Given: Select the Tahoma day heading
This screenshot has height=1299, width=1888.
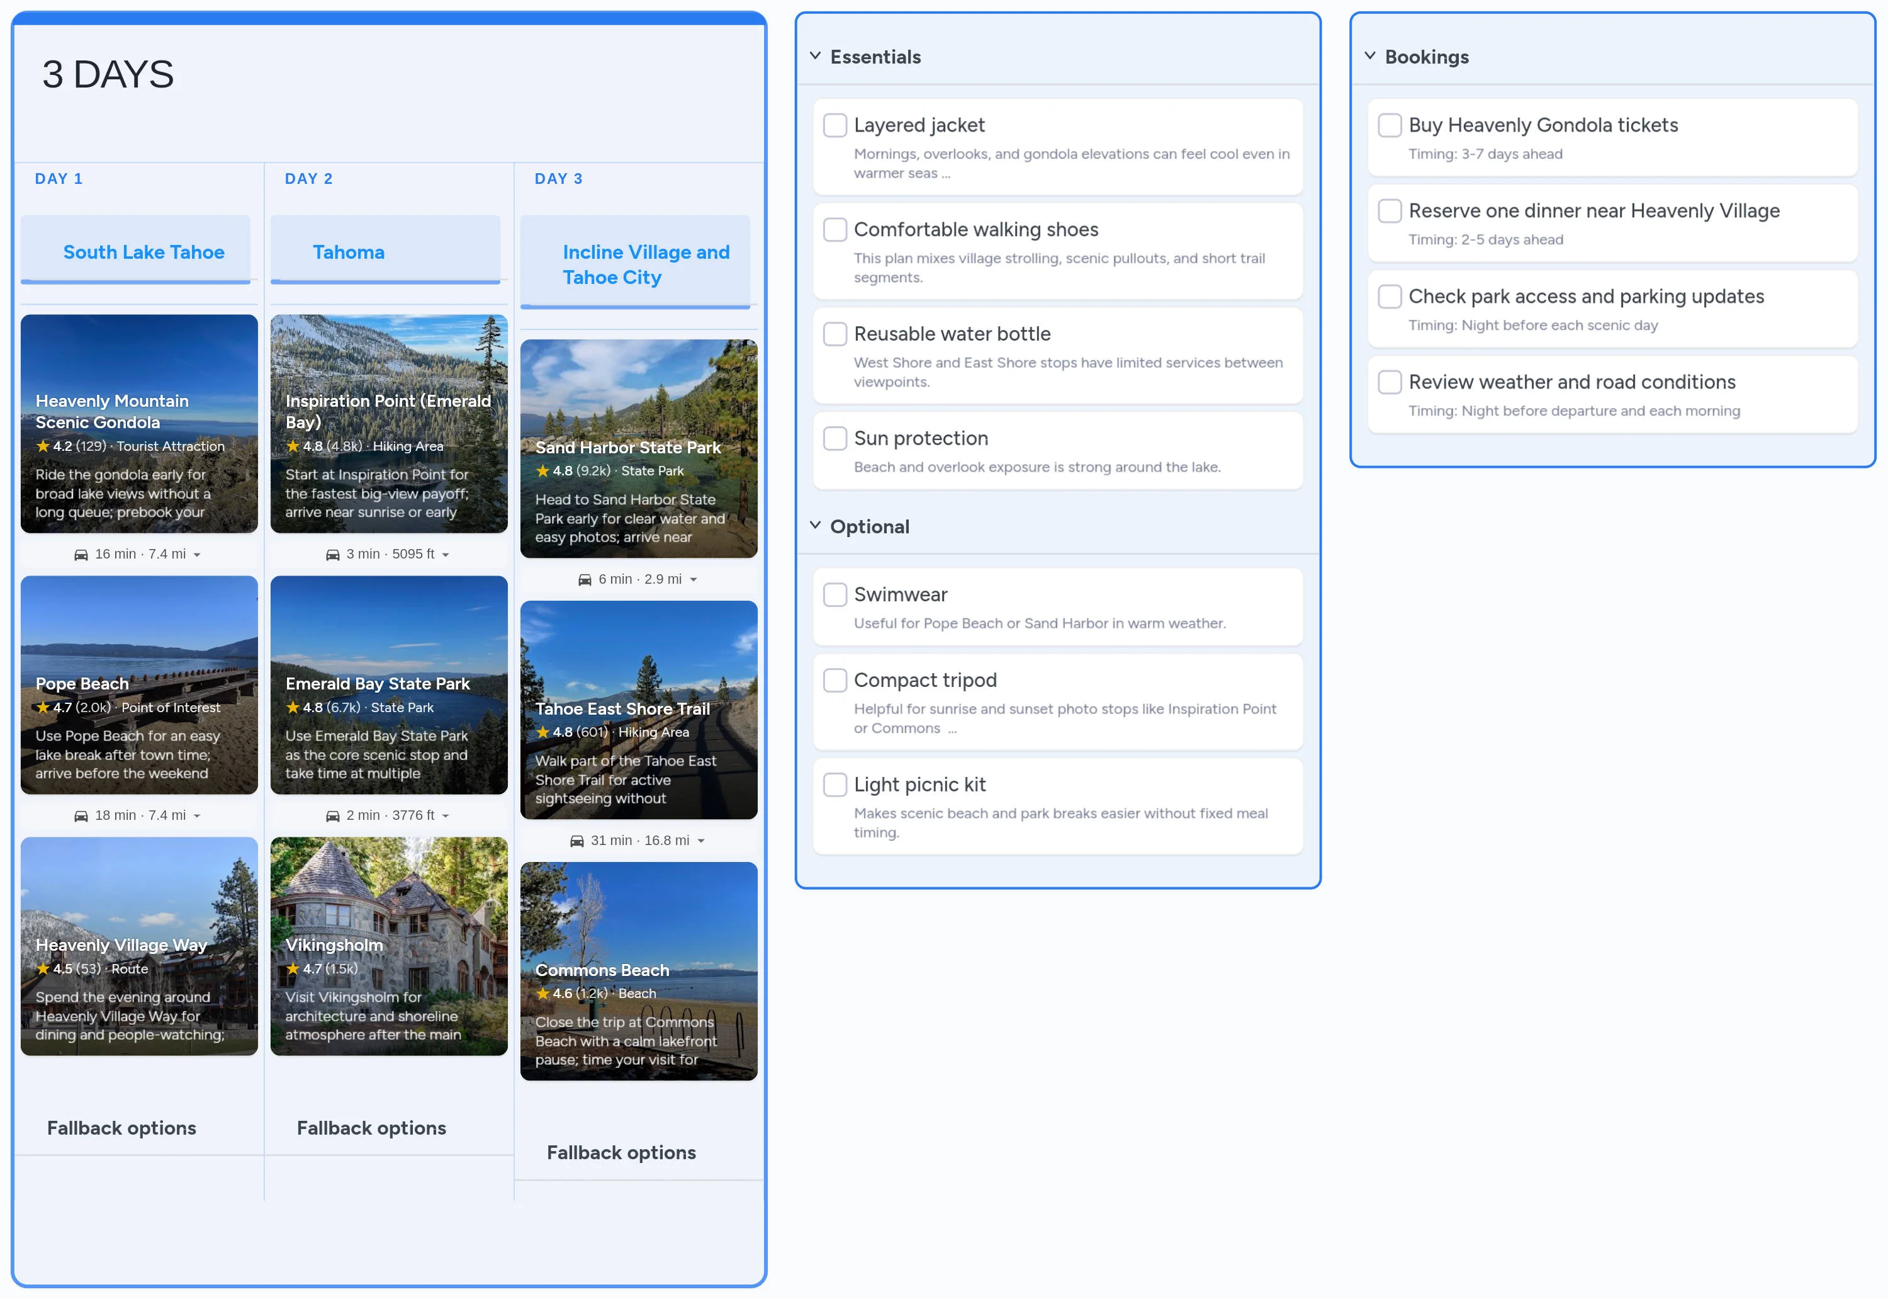Looking at the screenshot, I should point(348,252).
